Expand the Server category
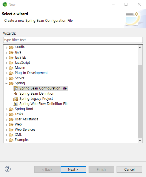Viewport: 146px width, 177px height. (x=7, y=78)
